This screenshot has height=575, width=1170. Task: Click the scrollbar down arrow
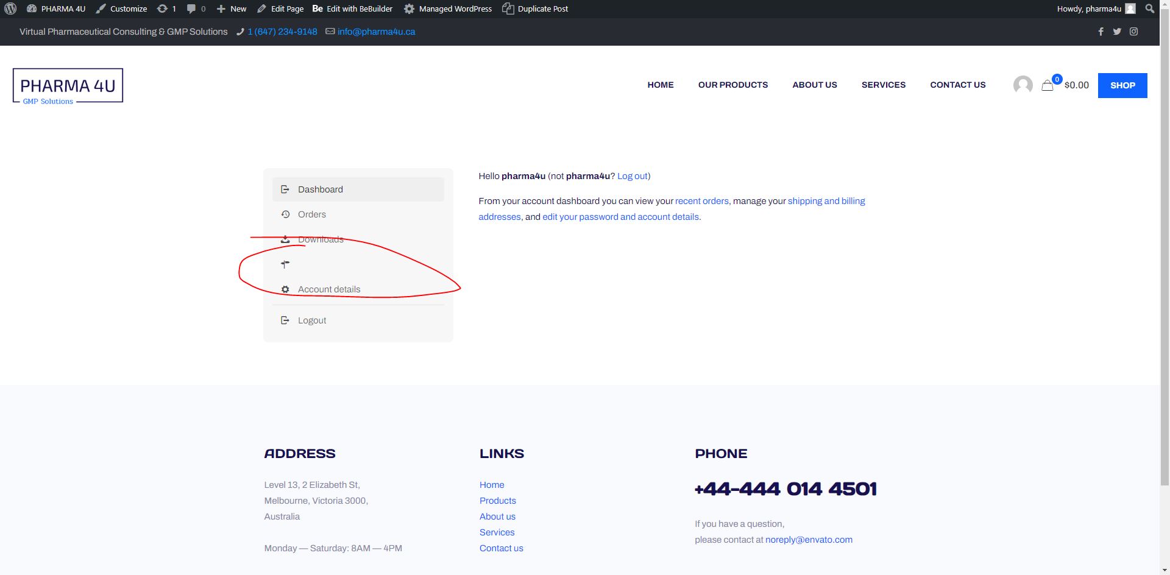[1165, 570]
